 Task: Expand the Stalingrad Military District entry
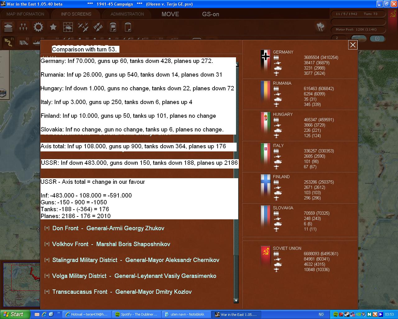click(x=47, y=260)
